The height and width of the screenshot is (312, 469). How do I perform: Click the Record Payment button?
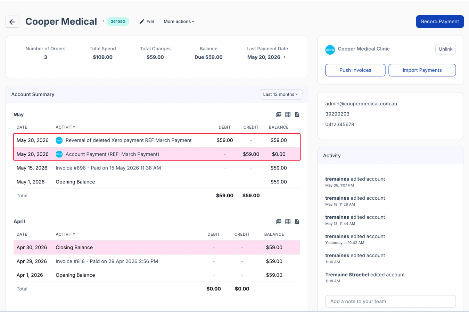pyautogui.click(x=440, y=21)
